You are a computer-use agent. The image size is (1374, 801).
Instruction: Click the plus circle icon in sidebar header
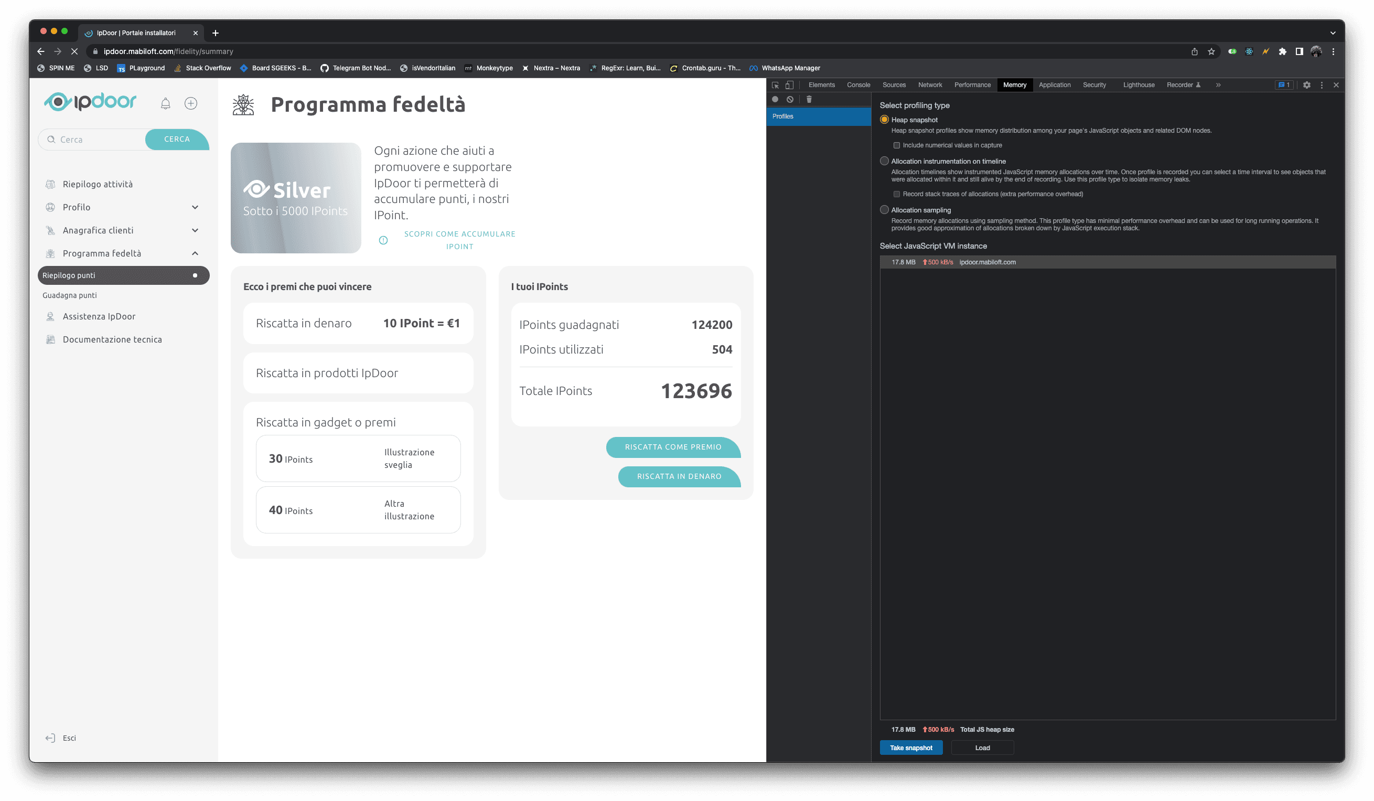click(191, 104)
